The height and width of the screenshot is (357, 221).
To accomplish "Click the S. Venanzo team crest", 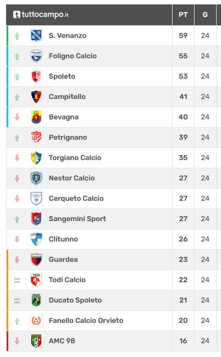I will (36, 36).
